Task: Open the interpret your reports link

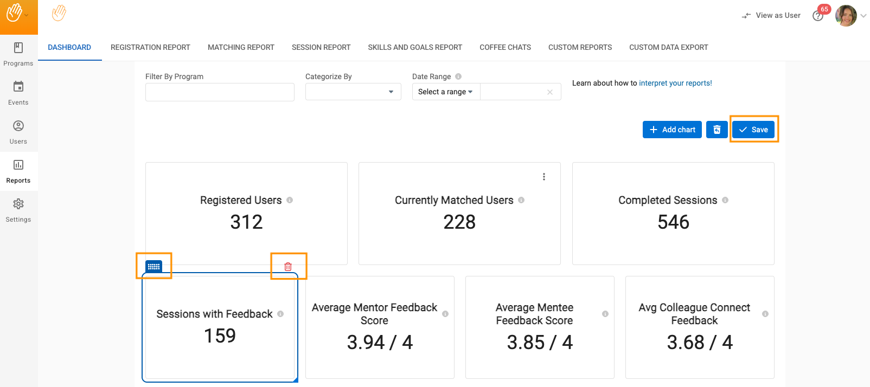Action: (x=675, y=83)
